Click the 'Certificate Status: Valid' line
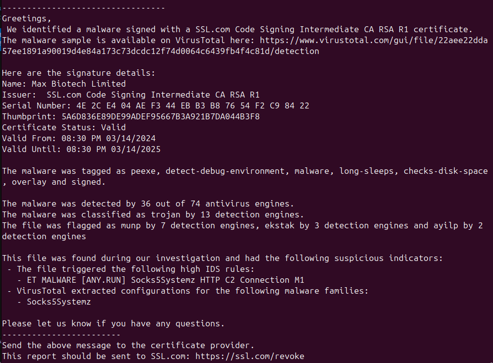Viewport: 493px width, 363px height. pos(63,127)
